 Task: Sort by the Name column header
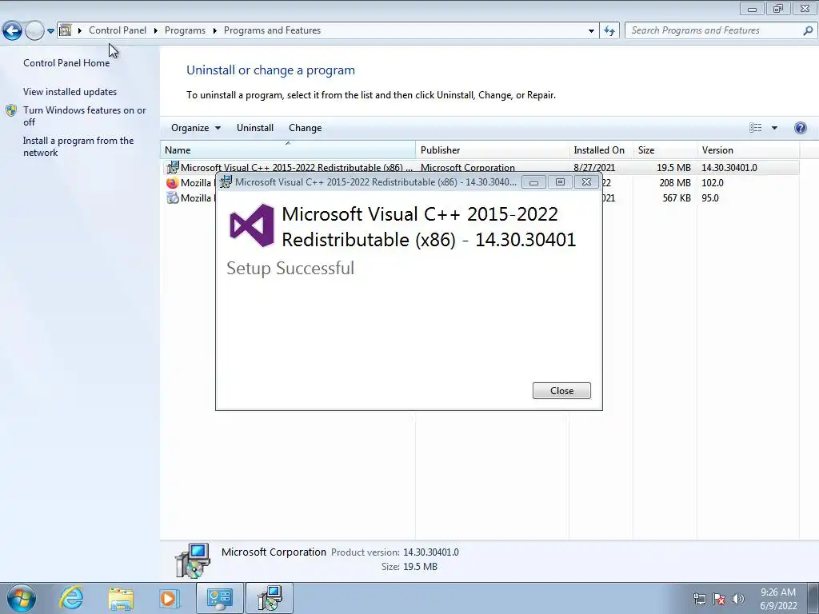[287, 150]
